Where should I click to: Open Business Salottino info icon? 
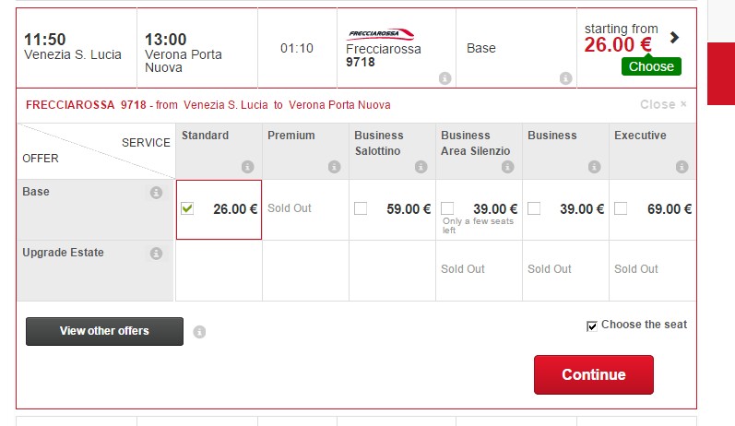point(421,166)
